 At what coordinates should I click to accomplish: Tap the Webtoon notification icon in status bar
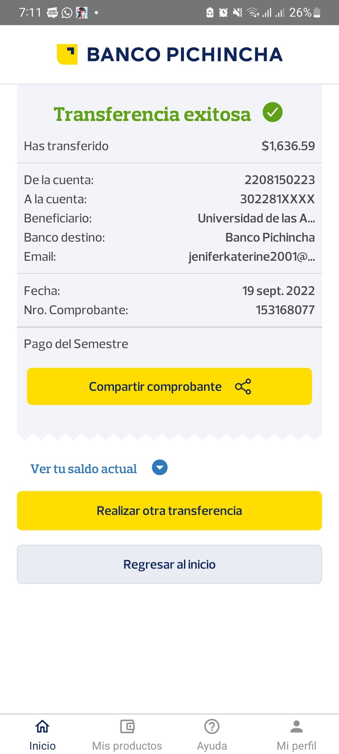point(52,13)
